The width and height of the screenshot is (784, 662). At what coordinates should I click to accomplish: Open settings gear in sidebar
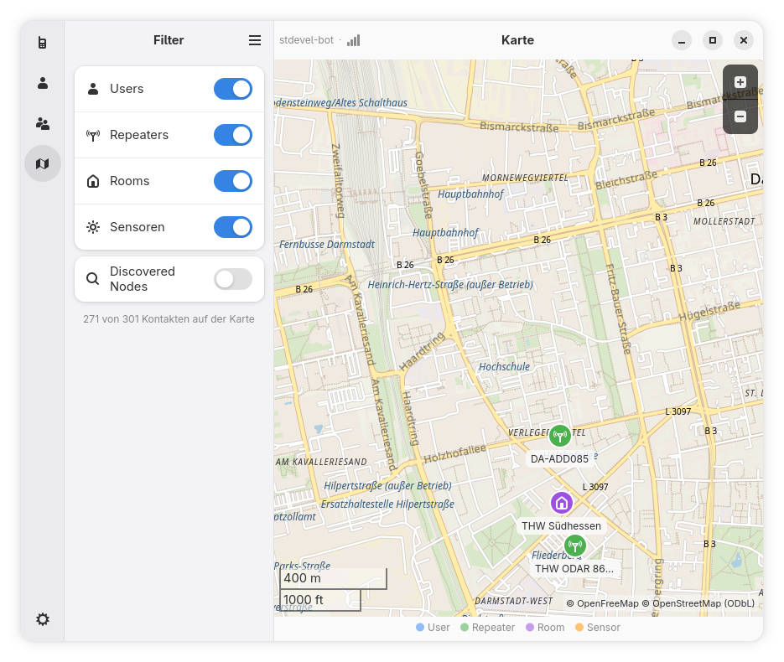coord(43,619)
